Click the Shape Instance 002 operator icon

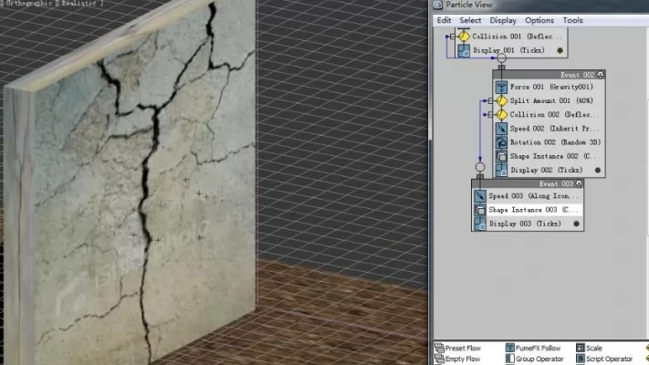click(501, 156)
